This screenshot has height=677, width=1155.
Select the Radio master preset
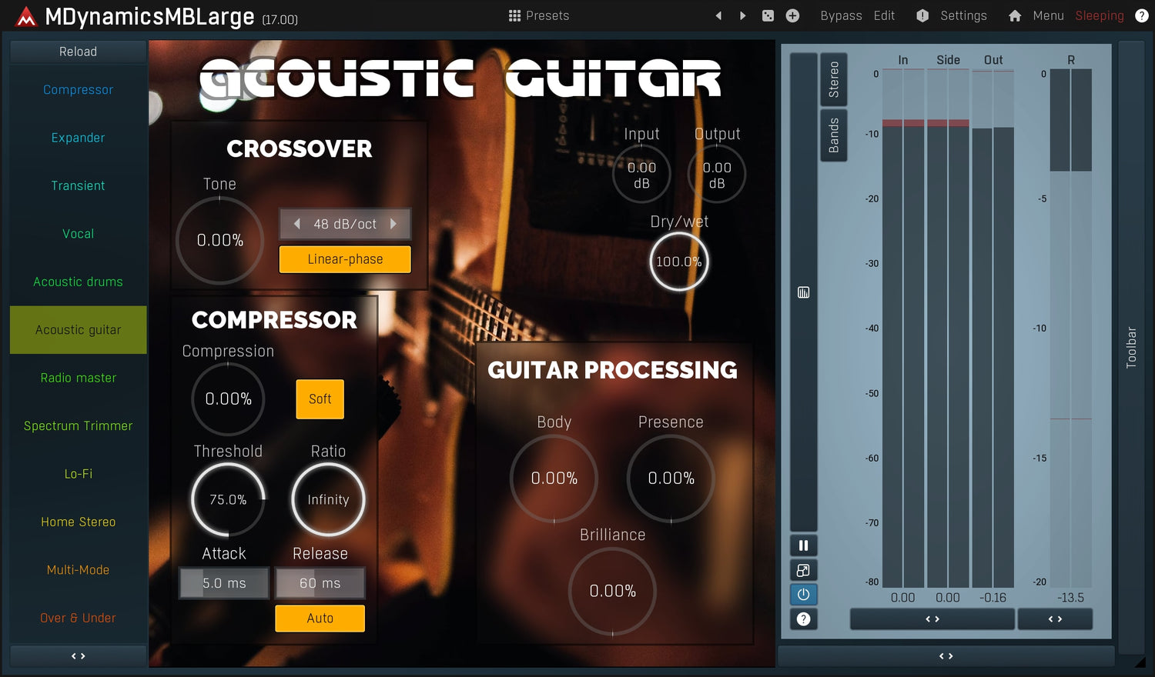pos(78,378)
